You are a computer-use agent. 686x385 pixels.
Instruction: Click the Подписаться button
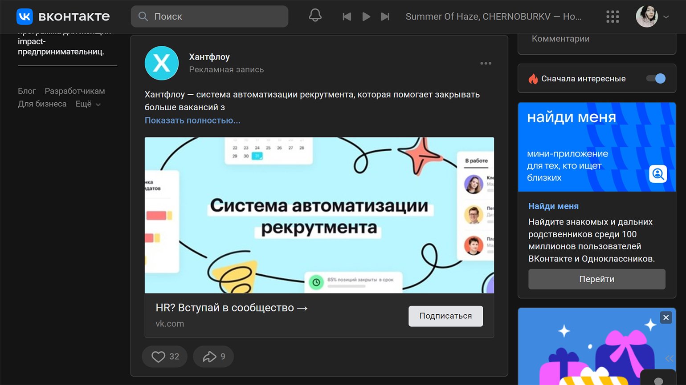445,316
